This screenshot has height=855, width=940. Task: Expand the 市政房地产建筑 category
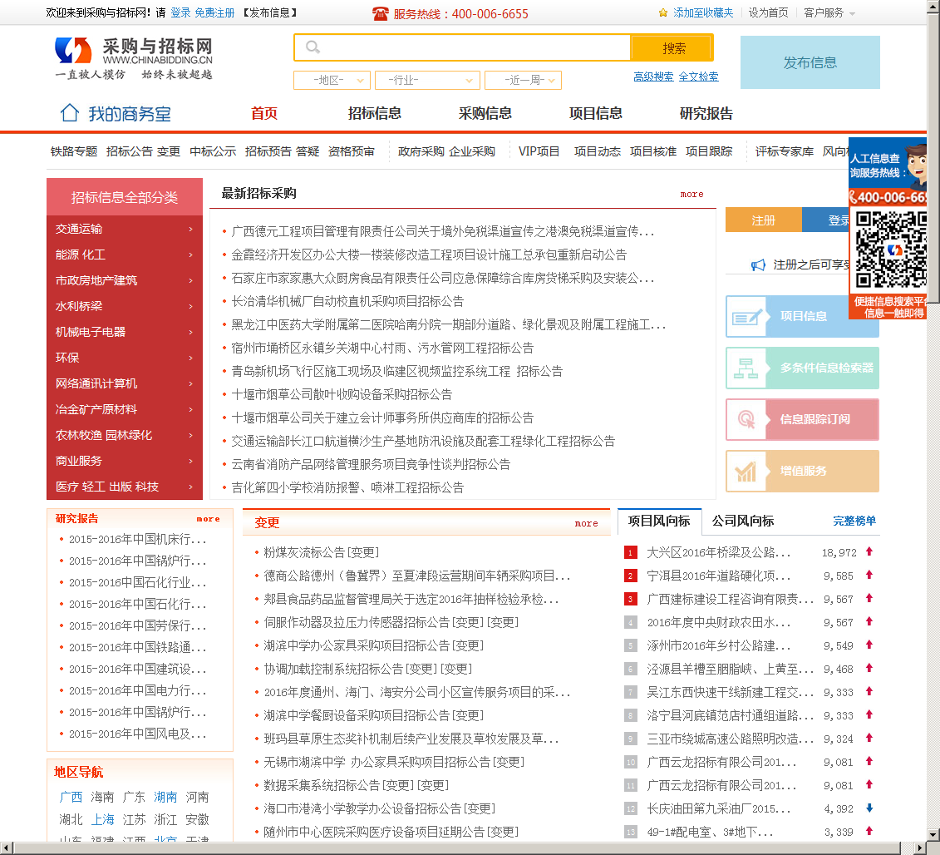125,280
